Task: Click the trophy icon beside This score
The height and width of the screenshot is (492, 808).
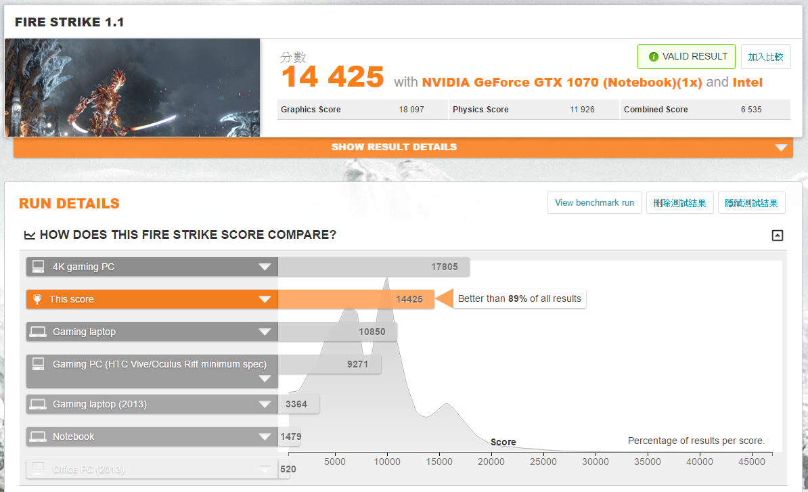Action: click(x=38, y=299)
